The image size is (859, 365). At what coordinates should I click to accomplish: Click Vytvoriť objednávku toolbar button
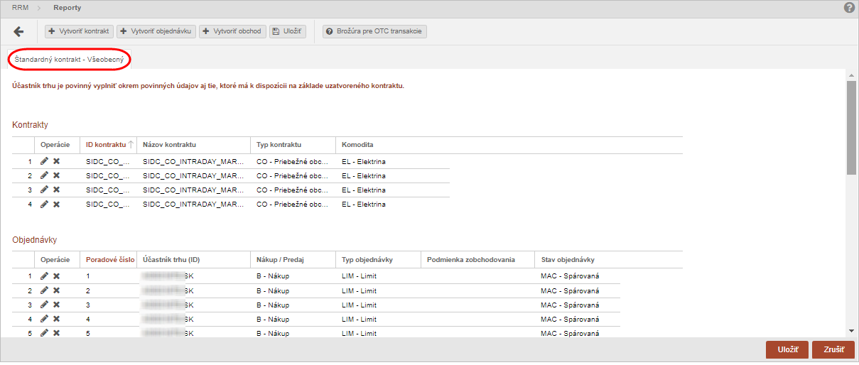[156, 32]
